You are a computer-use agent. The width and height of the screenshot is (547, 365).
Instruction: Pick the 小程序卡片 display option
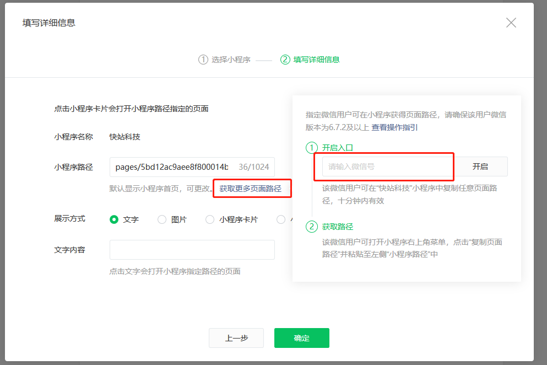[210, 219]
